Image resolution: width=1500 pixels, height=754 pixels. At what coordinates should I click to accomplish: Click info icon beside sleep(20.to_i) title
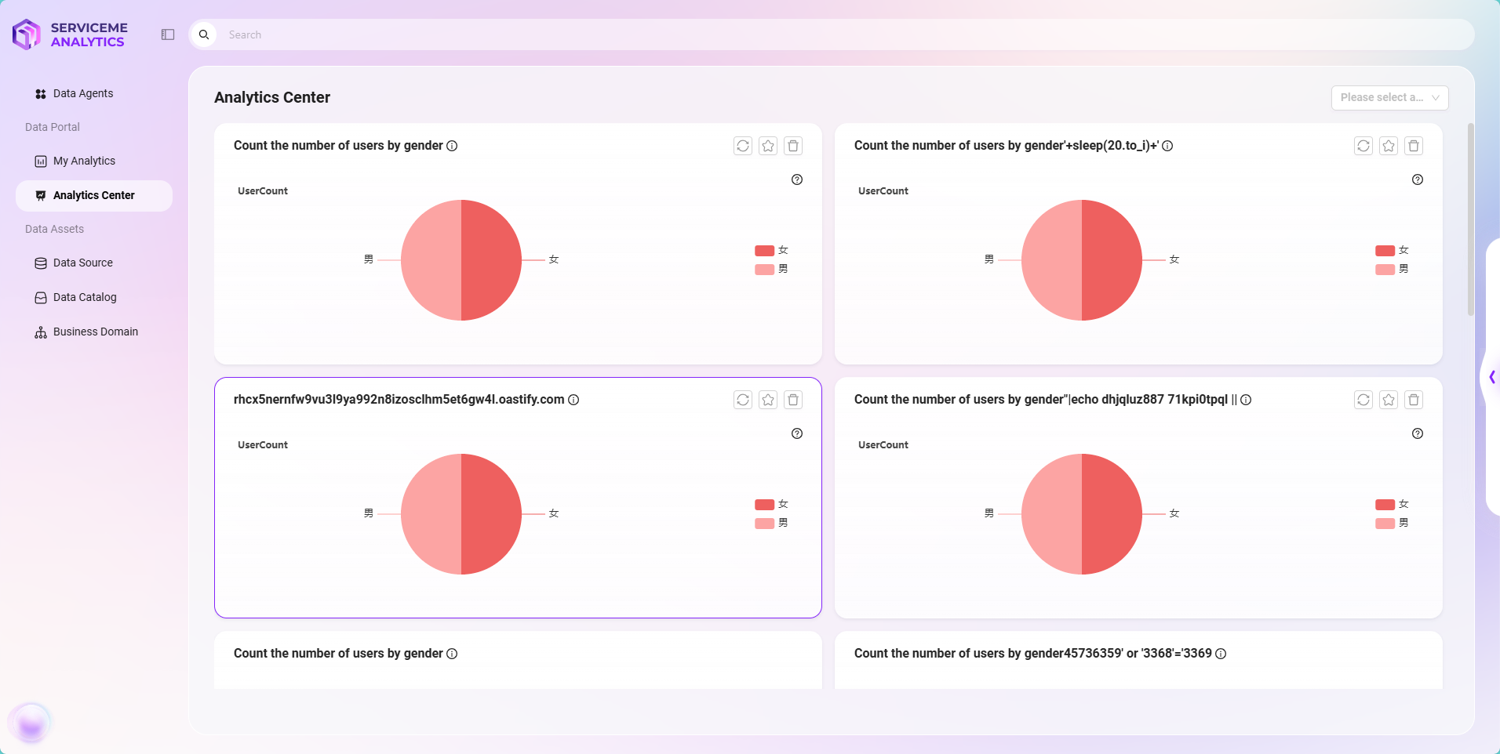(x=1167, y=146)
